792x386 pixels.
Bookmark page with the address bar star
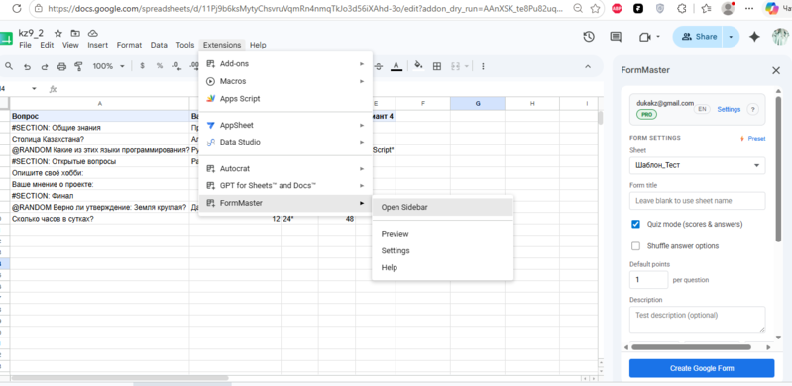595,9
